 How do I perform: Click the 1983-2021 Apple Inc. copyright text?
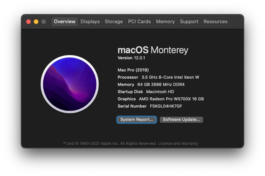pos(109,144)
